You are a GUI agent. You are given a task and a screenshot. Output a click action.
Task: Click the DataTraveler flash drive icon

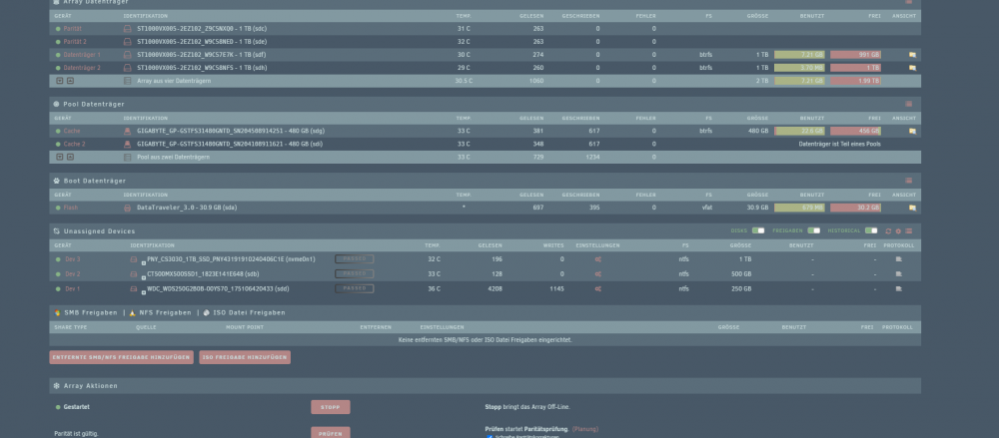click(x=127, y=208)
